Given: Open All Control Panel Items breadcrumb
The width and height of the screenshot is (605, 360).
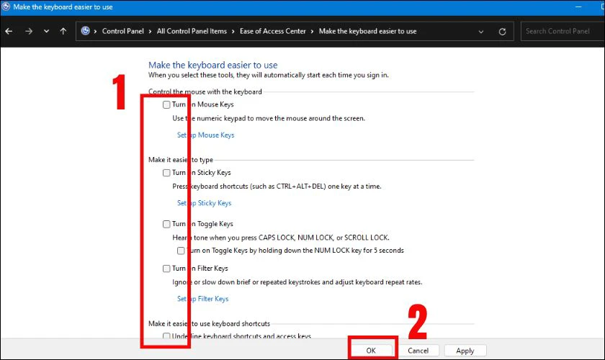Looking at the screenshot, I should [x=192, y=31].
